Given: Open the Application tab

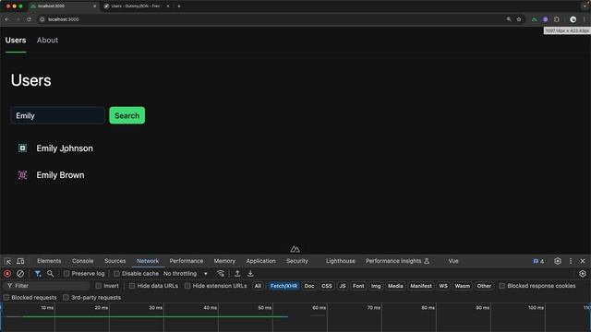Looking at the screenshot, I should (x=260, y=261).
